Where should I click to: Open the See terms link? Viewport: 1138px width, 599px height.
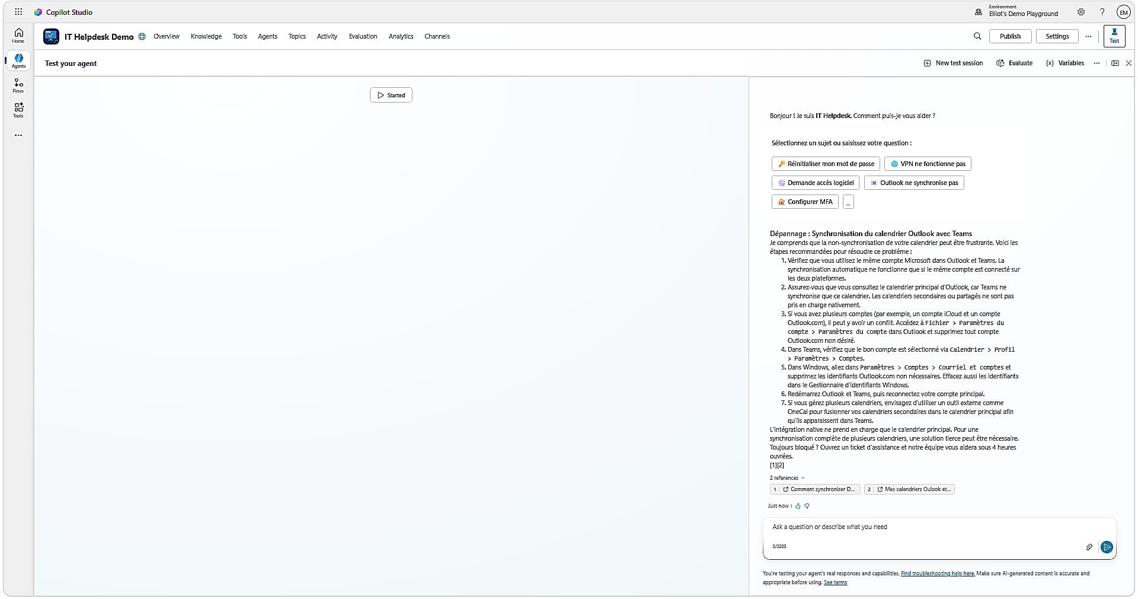[x=835, y=582]
